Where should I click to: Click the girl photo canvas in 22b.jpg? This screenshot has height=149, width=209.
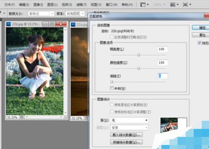pyautogui.click(x=35, y=71)
